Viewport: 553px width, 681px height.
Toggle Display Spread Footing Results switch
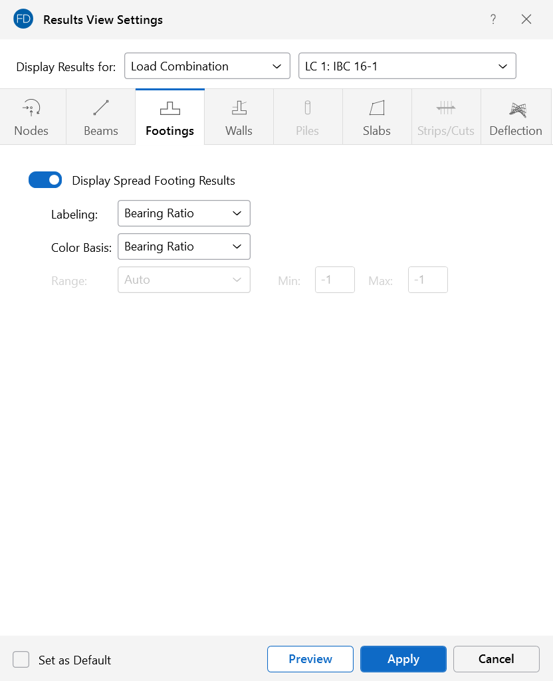click(x=45, y=180)
